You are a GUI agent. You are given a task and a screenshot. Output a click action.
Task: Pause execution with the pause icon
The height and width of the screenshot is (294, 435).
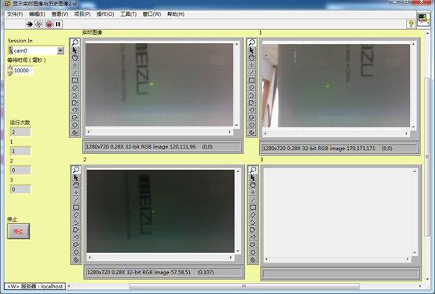point(58,24)
